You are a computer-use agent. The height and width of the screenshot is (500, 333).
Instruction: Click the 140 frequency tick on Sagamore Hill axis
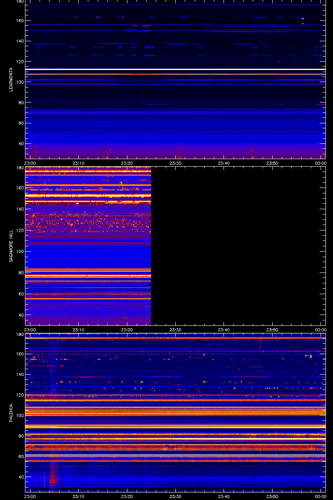point(20,209)
